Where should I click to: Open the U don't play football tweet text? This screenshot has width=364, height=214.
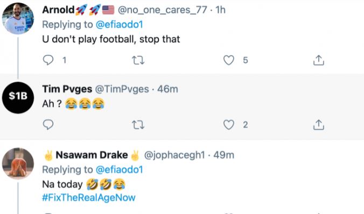pyautogui.click(x=111, y=39)
